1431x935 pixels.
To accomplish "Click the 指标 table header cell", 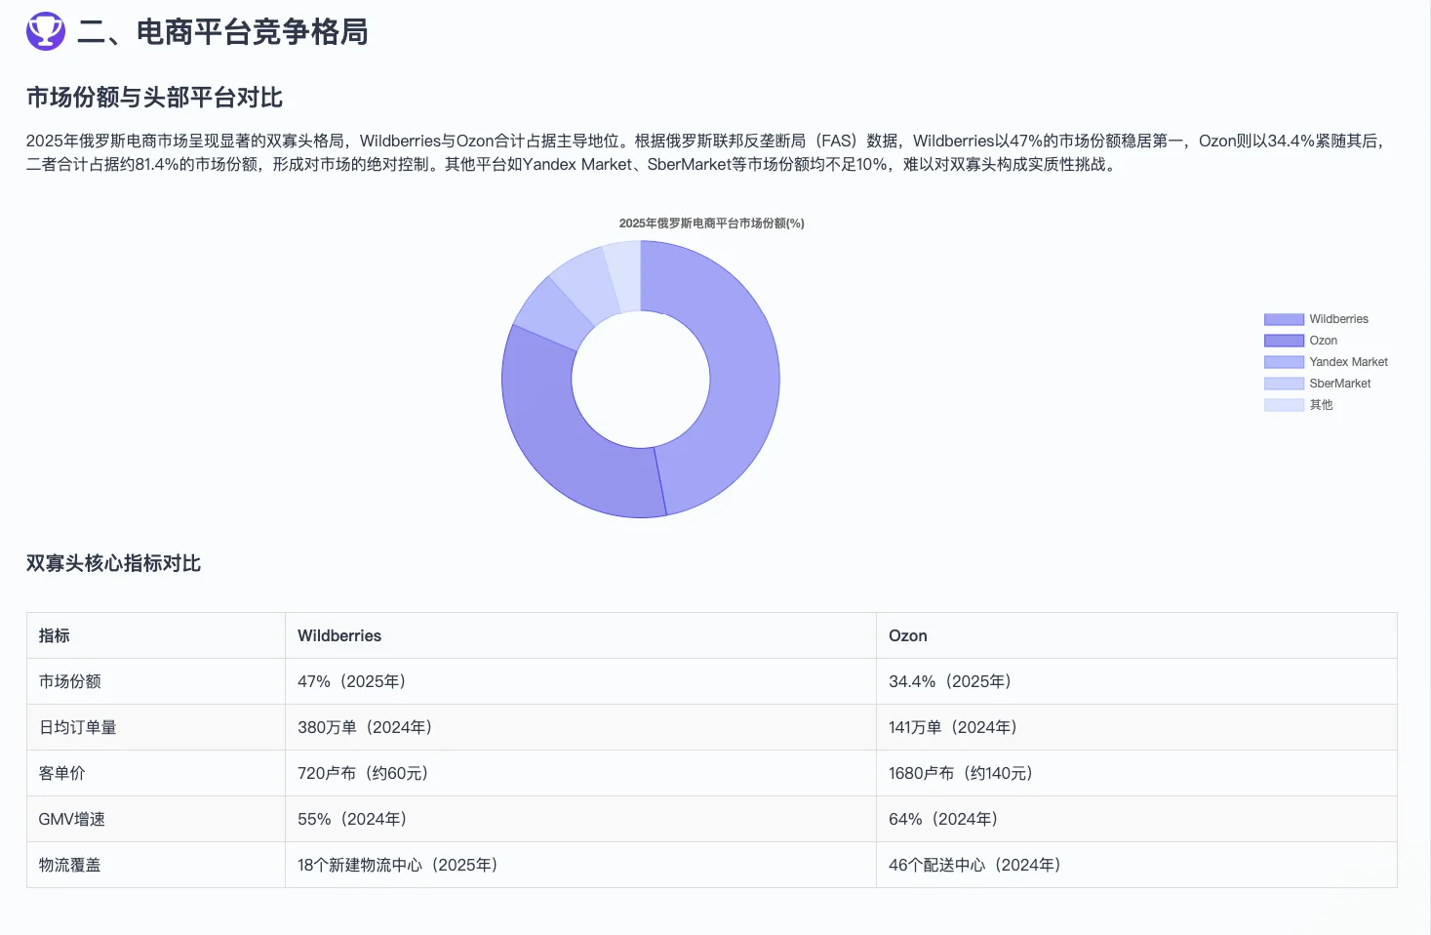I will click(156, 635).
